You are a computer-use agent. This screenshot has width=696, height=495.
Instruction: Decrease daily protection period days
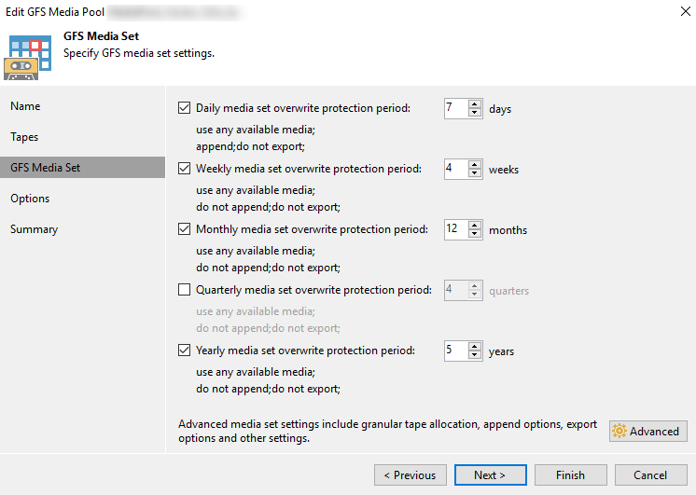point(475,113)
